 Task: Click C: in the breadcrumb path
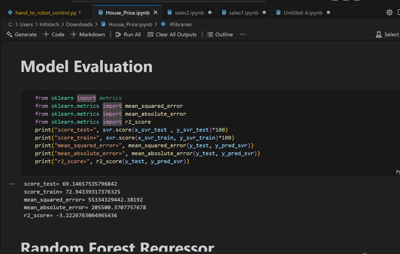click(11, 24)
